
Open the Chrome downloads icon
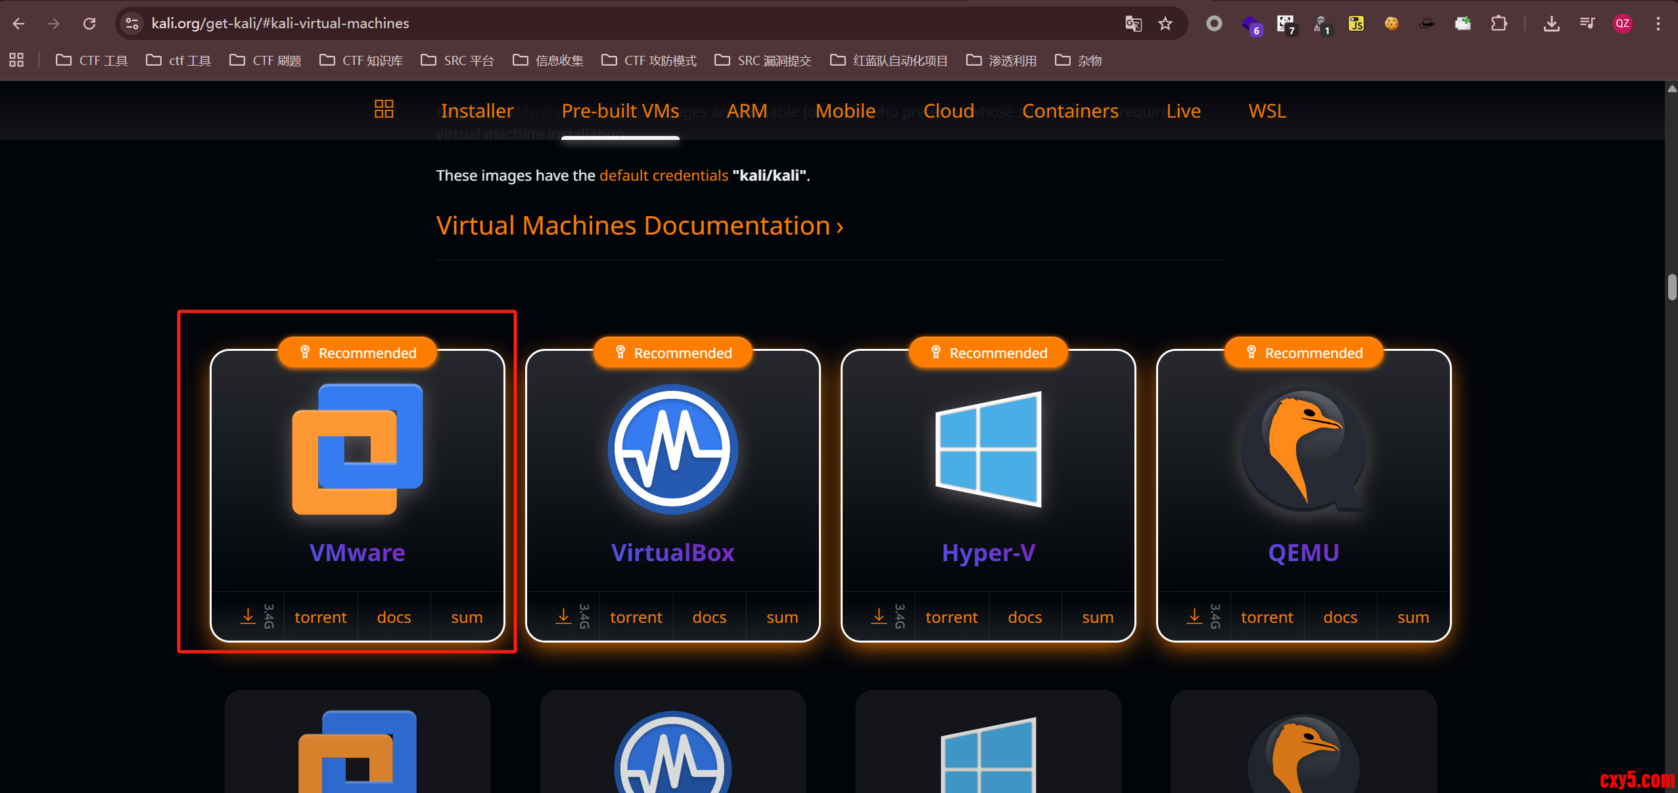[x=1551, y=24]
